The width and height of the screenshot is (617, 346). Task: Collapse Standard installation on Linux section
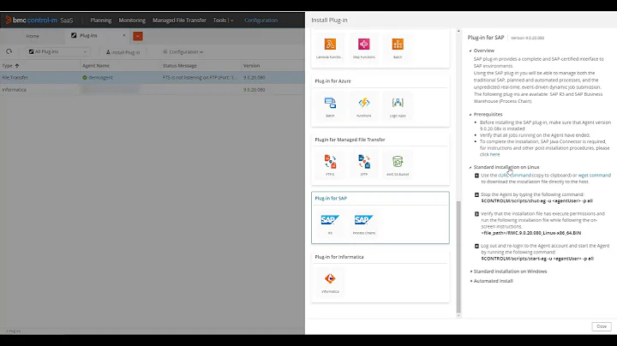coord(470,167)
